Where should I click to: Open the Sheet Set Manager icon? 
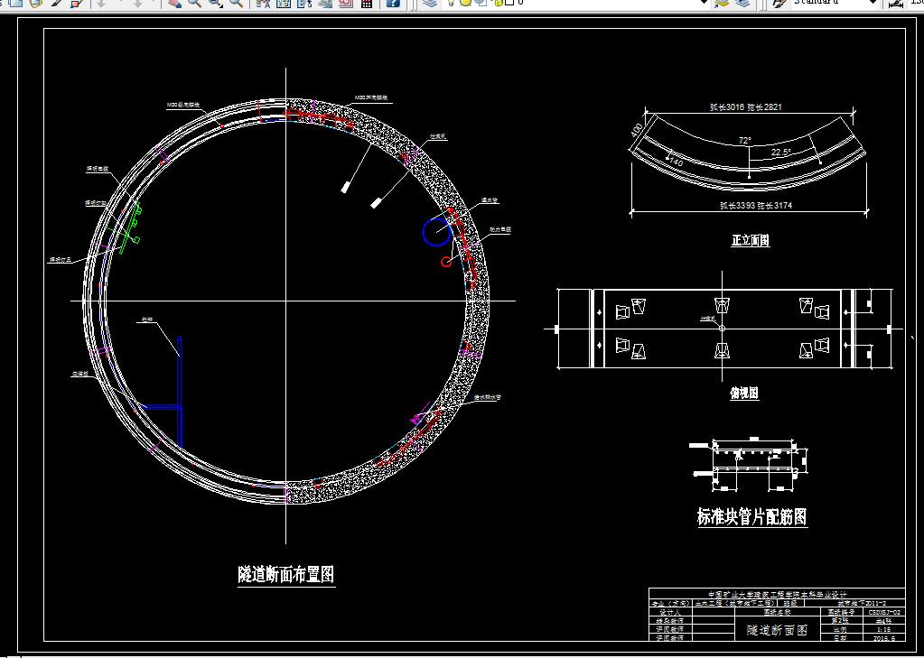pos(324,3)
